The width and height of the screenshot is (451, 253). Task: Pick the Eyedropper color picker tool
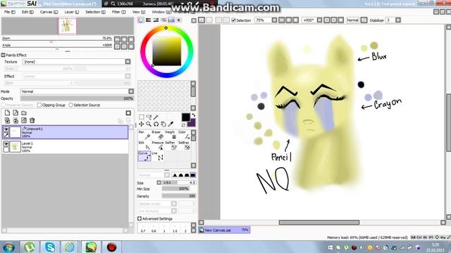(x=171, y=124)
